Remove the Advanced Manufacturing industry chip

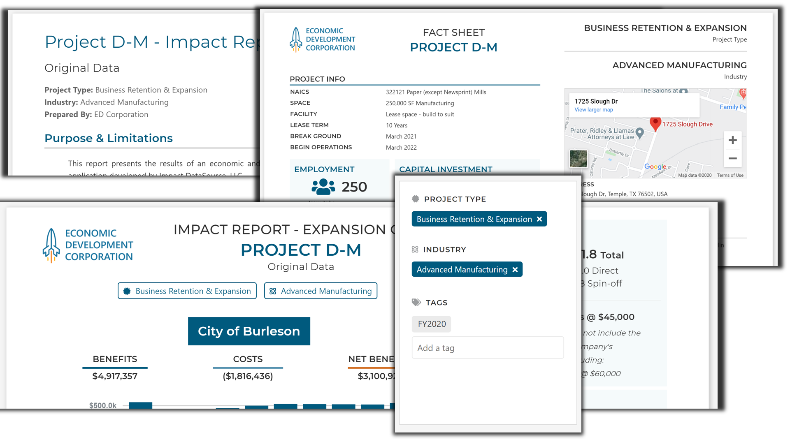point(515,270)
